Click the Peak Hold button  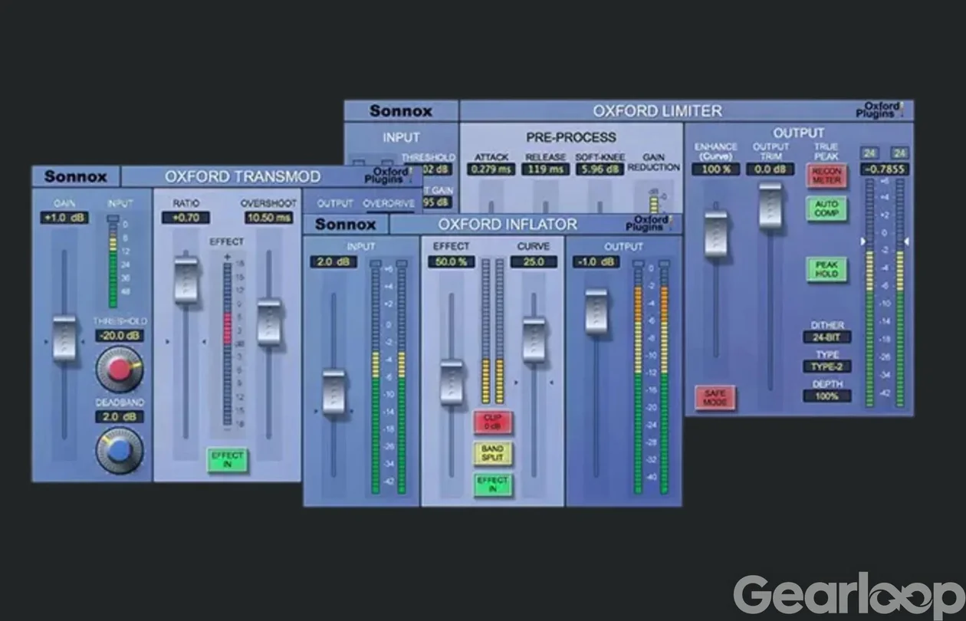tap(826, 269)
